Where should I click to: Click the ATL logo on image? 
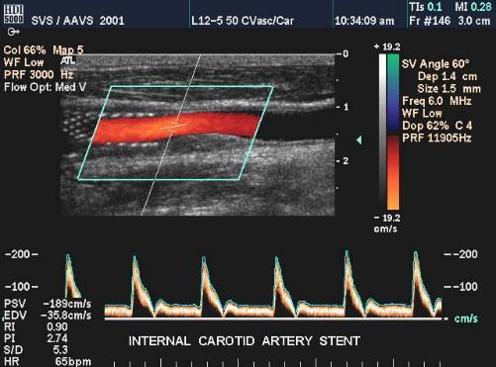tap(68, 60)
